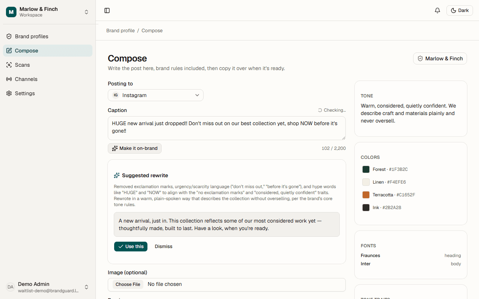Open the Posting to Instagram dropdown
This screenshot has height=299, width=479.
click(156, 95)
